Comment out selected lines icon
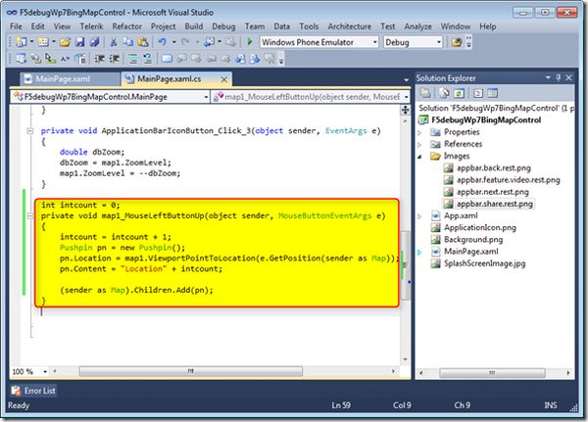588x422 pixels. [x=133, y=59]
